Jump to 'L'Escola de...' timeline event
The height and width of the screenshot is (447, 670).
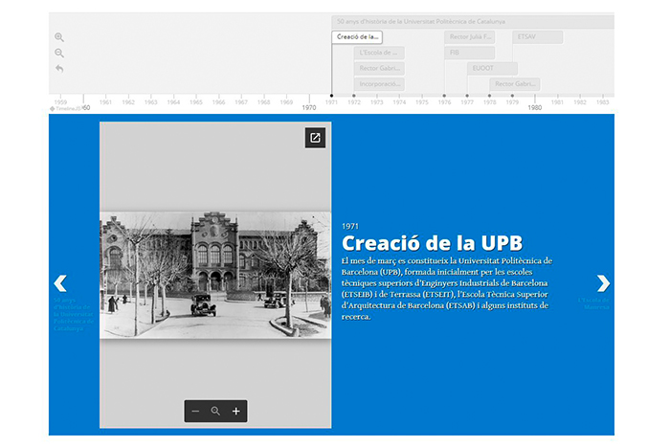(x=380, y=53)
